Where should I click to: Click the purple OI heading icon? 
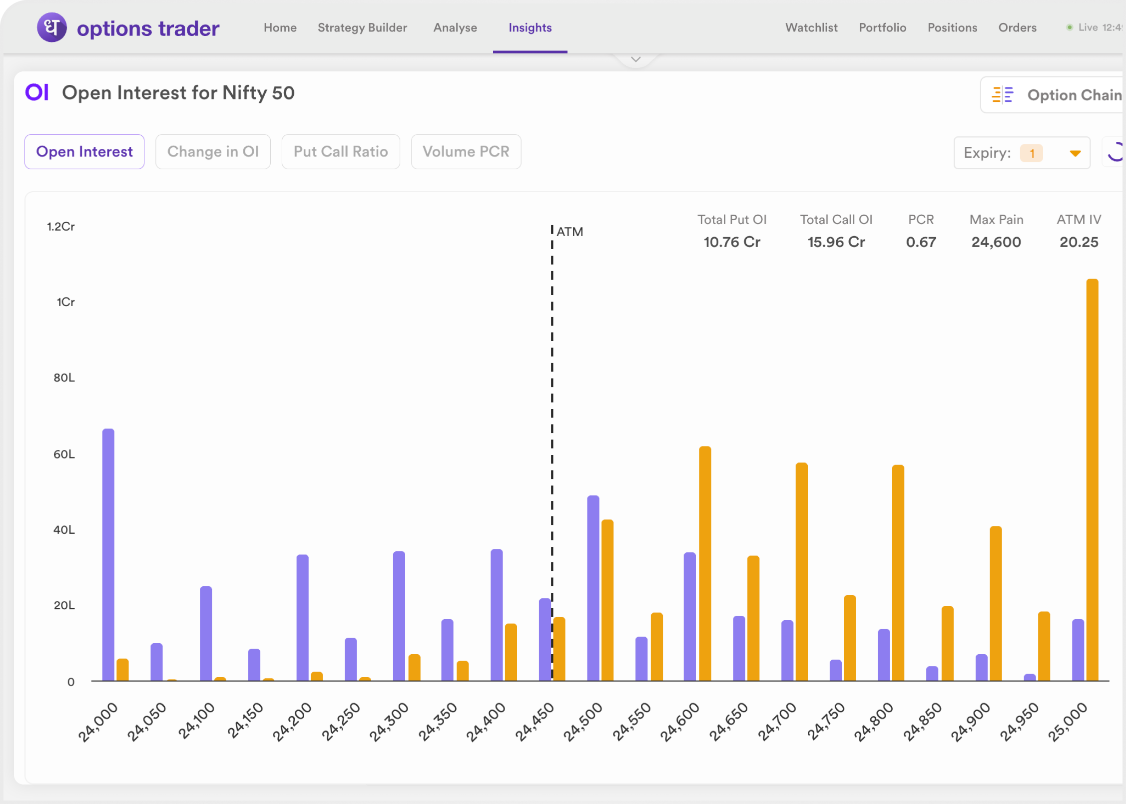[37, 93]
